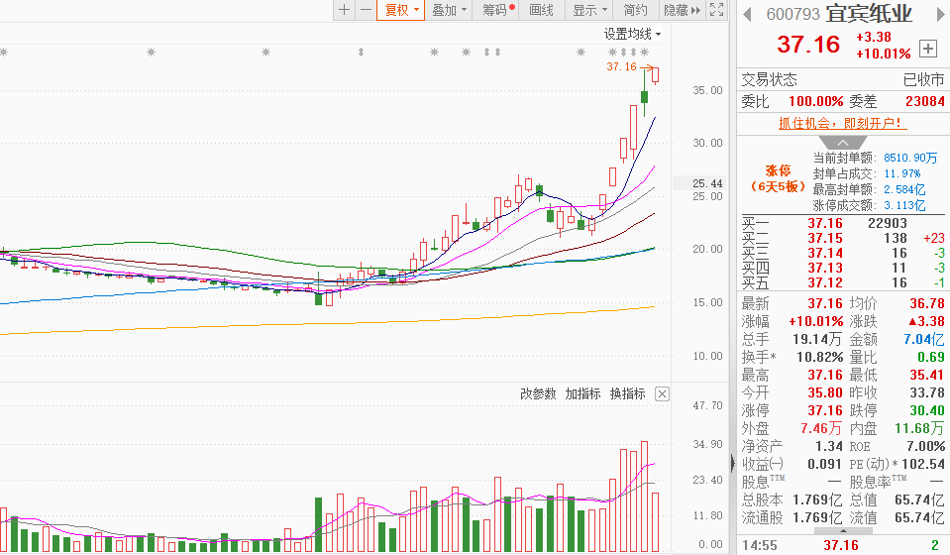950x555 pixels.
Task: Click the 换手 value 10.82%
Action: point(819,357)
